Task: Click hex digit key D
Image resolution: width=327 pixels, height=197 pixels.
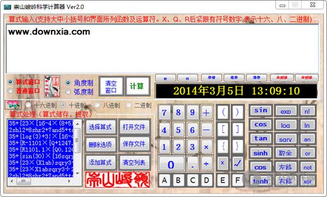Action: coord(206,180)
